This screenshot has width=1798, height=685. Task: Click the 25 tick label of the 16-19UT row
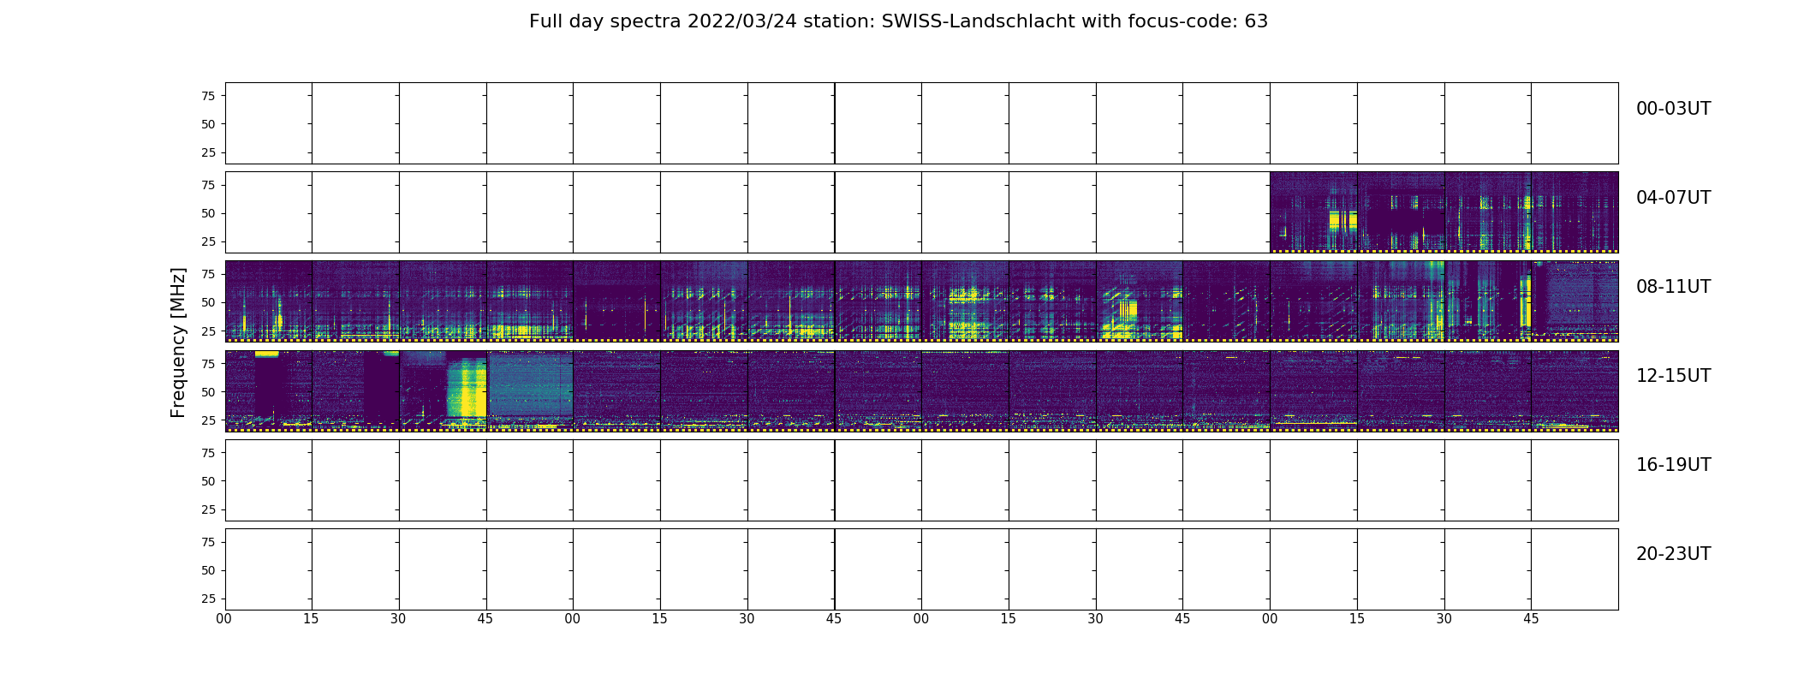click(208, 509)
